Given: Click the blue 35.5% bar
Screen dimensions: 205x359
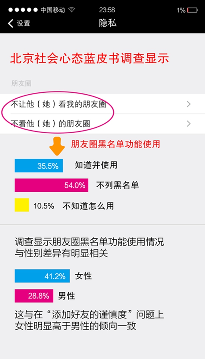Looking at the screenshot, I should [39, 165].
